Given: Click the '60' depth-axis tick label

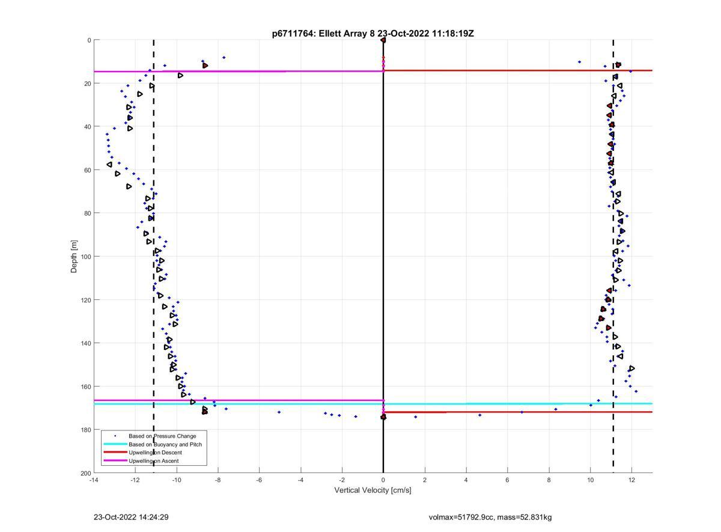Looking at the screenshot, I should tap(87, 170).
